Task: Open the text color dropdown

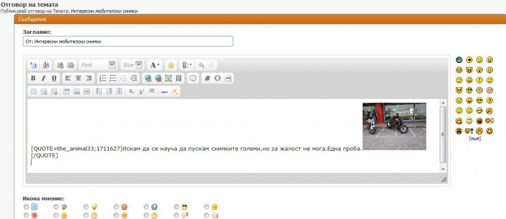Action: (155, 65)
